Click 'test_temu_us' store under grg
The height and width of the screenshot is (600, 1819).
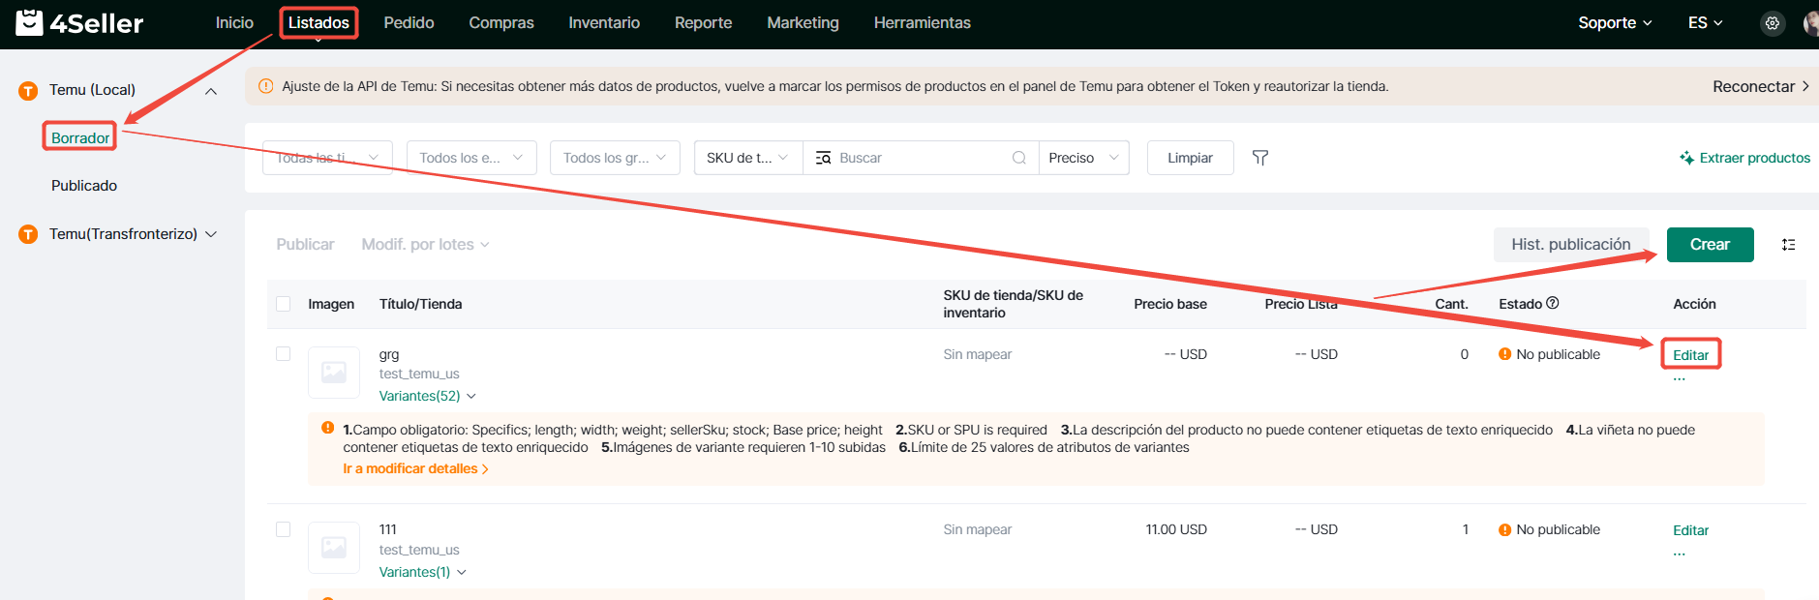pos(419,374)
